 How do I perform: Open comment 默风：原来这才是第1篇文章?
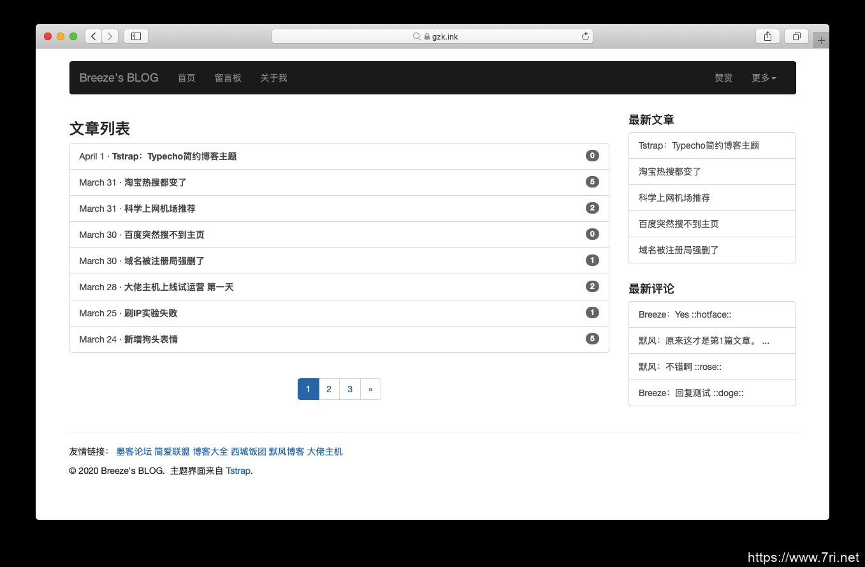712,341
